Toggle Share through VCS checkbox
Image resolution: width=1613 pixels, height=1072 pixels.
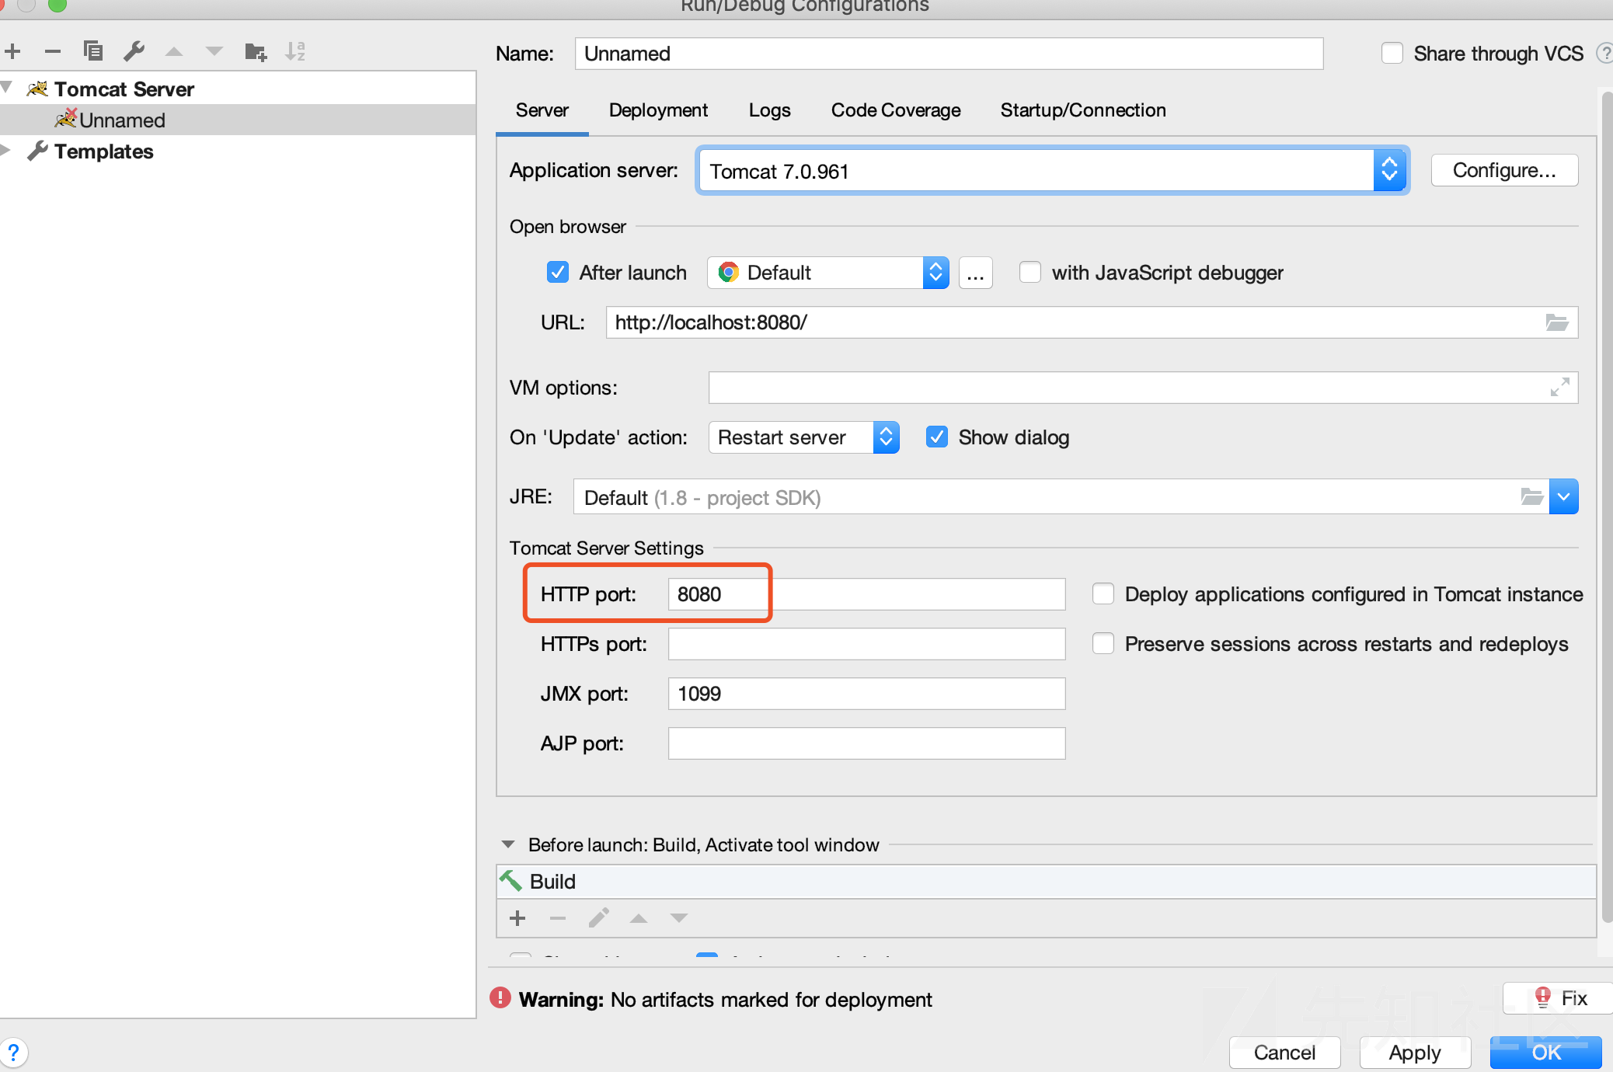tap(1392, 54)
